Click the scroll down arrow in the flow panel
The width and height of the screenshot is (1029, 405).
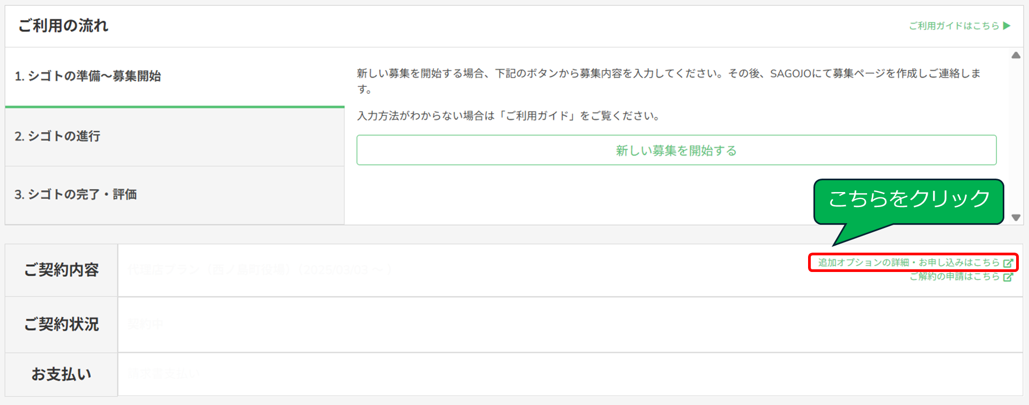(1016, 217)
